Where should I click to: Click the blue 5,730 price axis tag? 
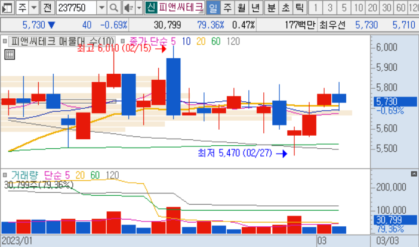pos(395,102)
